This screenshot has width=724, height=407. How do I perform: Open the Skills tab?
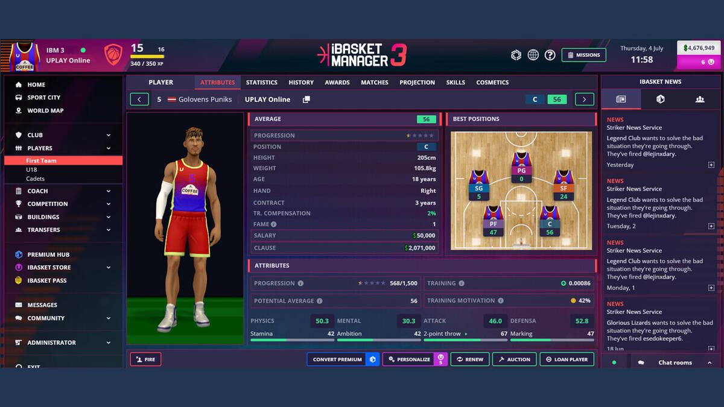click(456, 83)
